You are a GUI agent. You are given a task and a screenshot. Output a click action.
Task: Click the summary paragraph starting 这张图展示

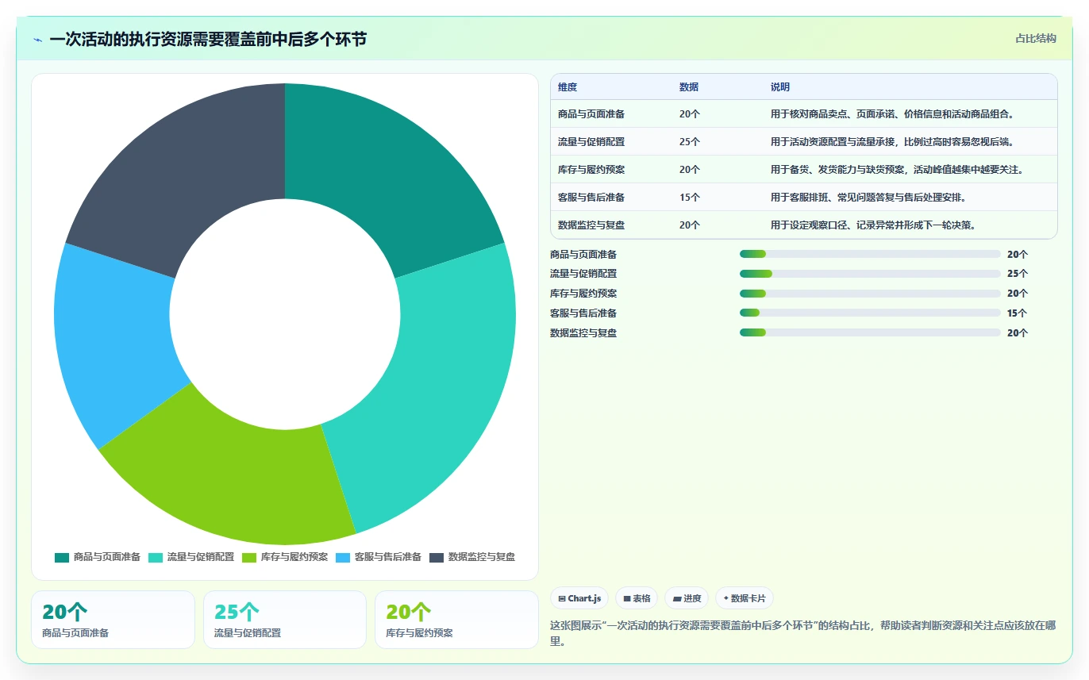click(x=803, y=633)
